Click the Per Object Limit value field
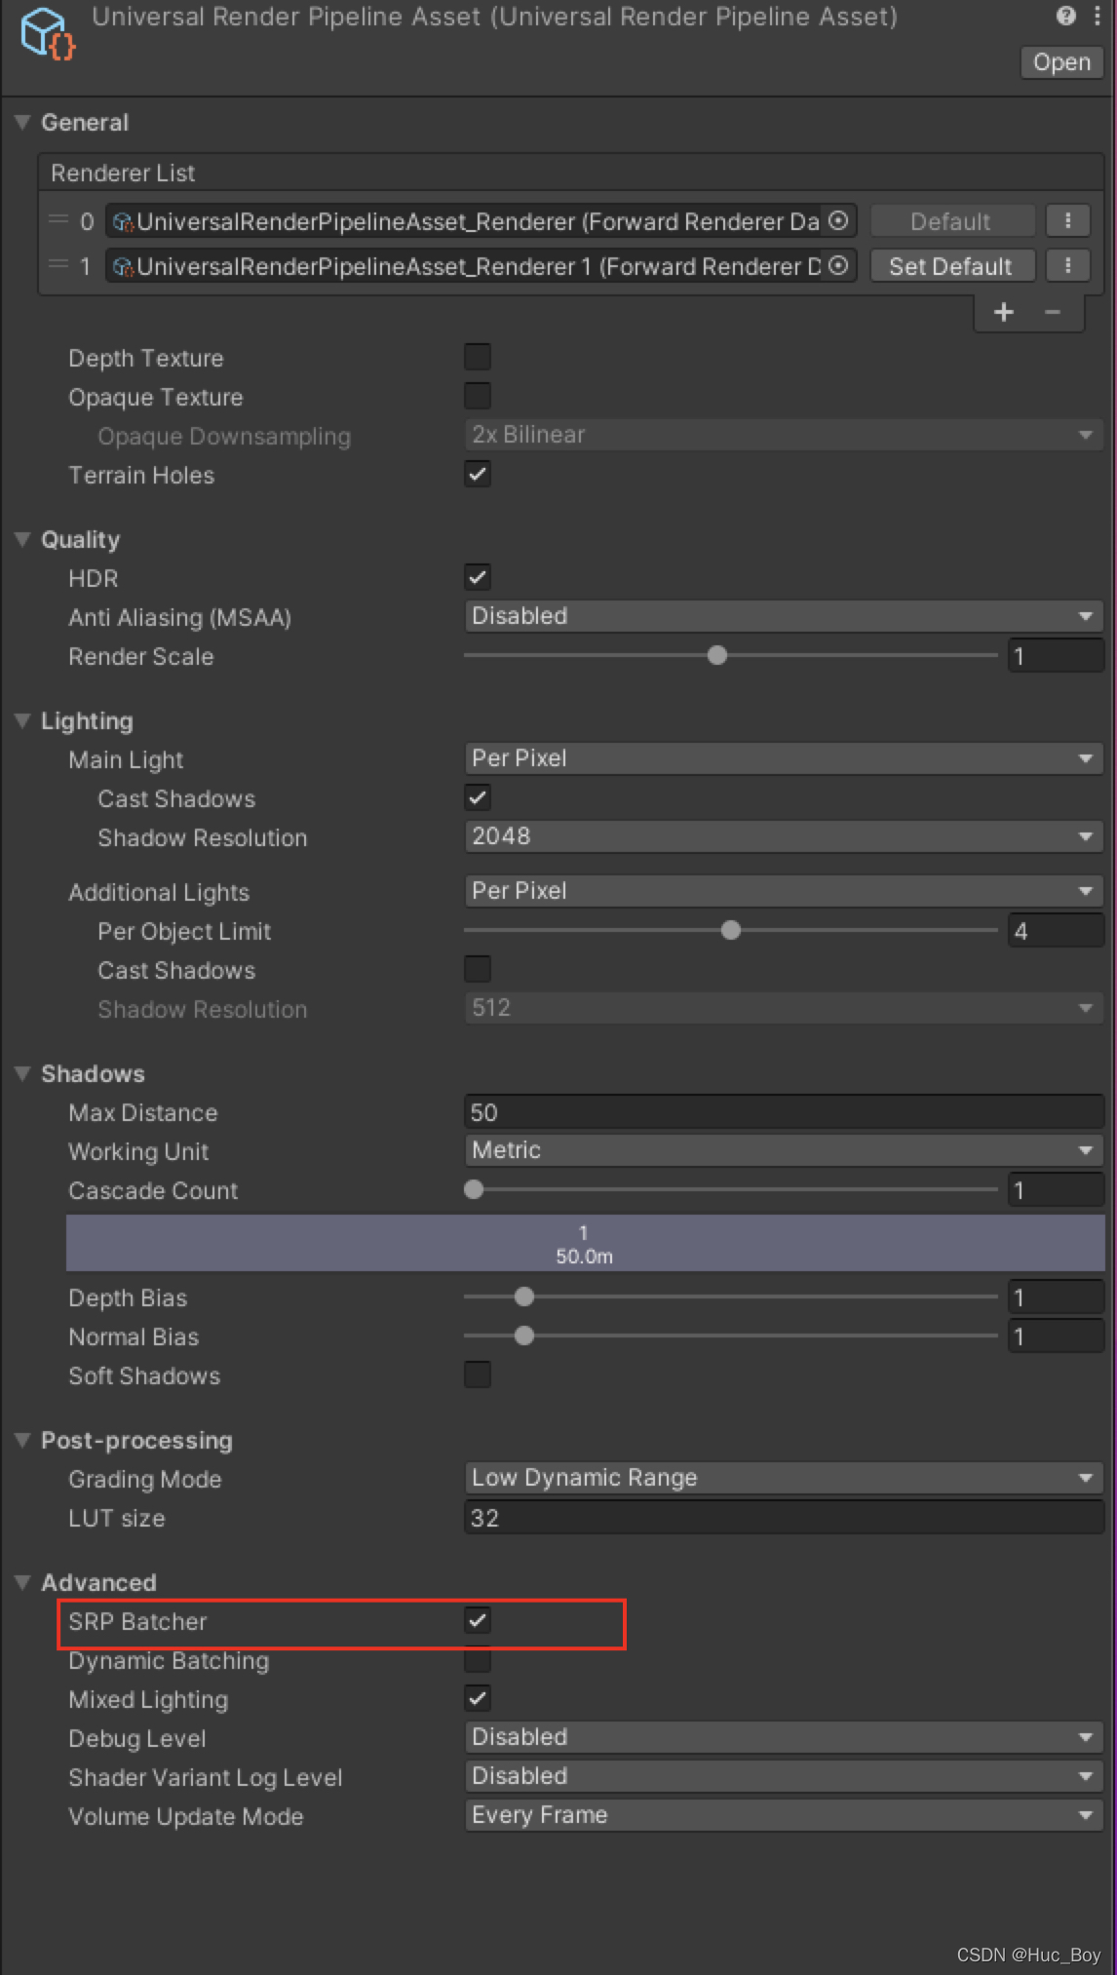This screenshot has width=1117, height=1975. tap(1056, 931)
